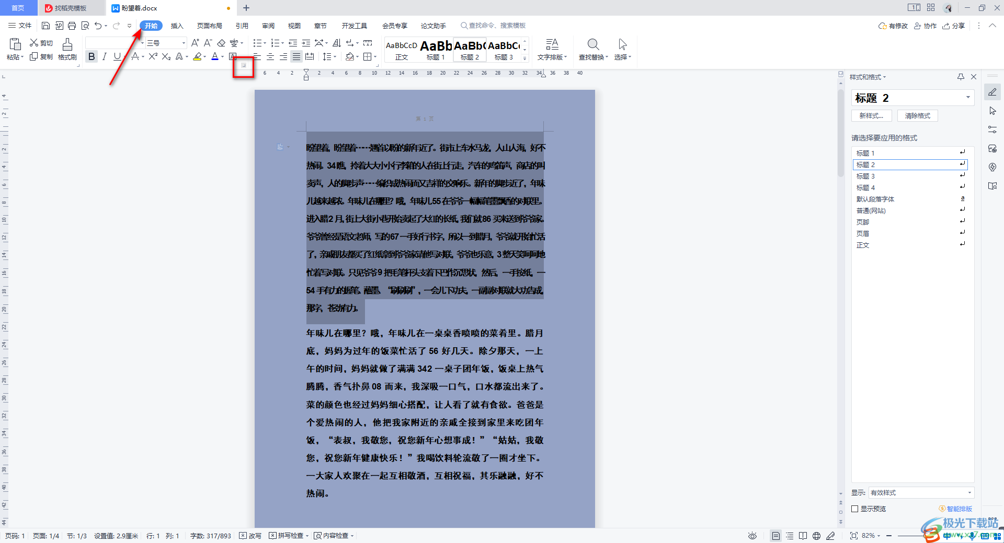Screen dimensions: 1004x543
Task: Open the References (引用) tab
Action: tap(242, 26)
